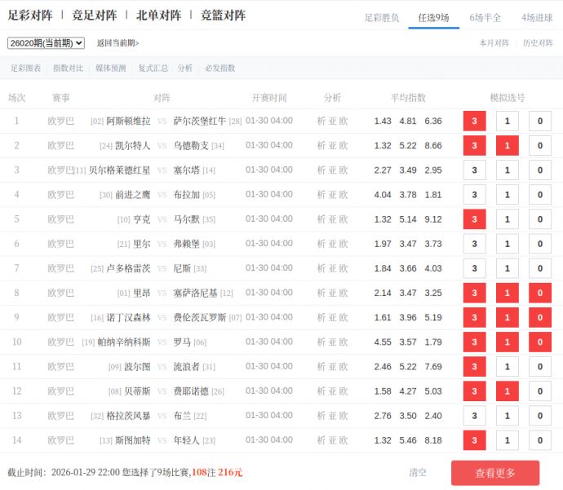Open the 4场进球 tab
Screen dimensions: 563x490
(536, 17)
